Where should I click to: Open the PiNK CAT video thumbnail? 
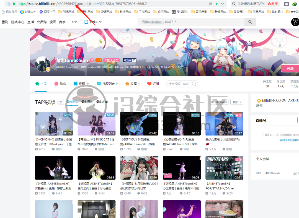click(x=97, y=124)
